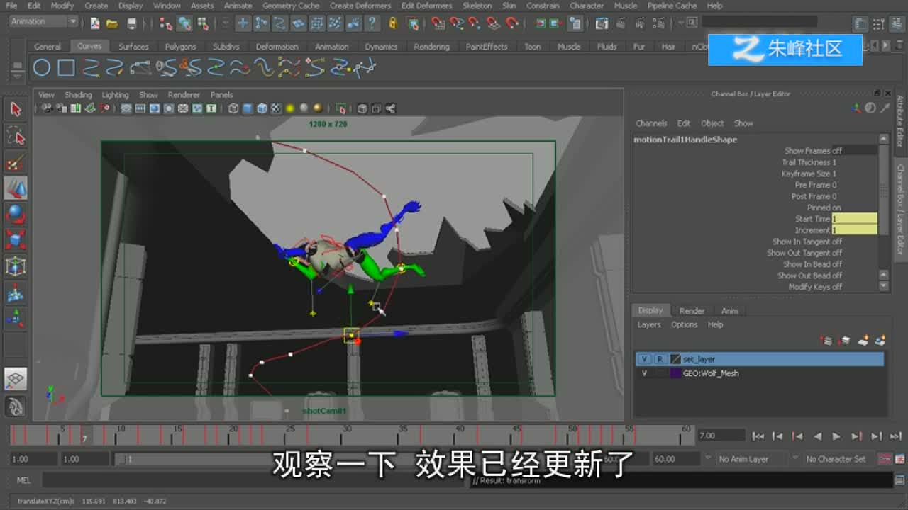Viewport: 908px width, 510px height.
Task: Open the Edit Deformers menu
Action: (x=426, y=6)
